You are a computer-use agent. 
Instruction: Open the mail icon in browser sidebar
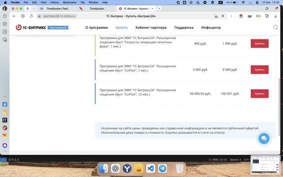(x=5, y=135)
